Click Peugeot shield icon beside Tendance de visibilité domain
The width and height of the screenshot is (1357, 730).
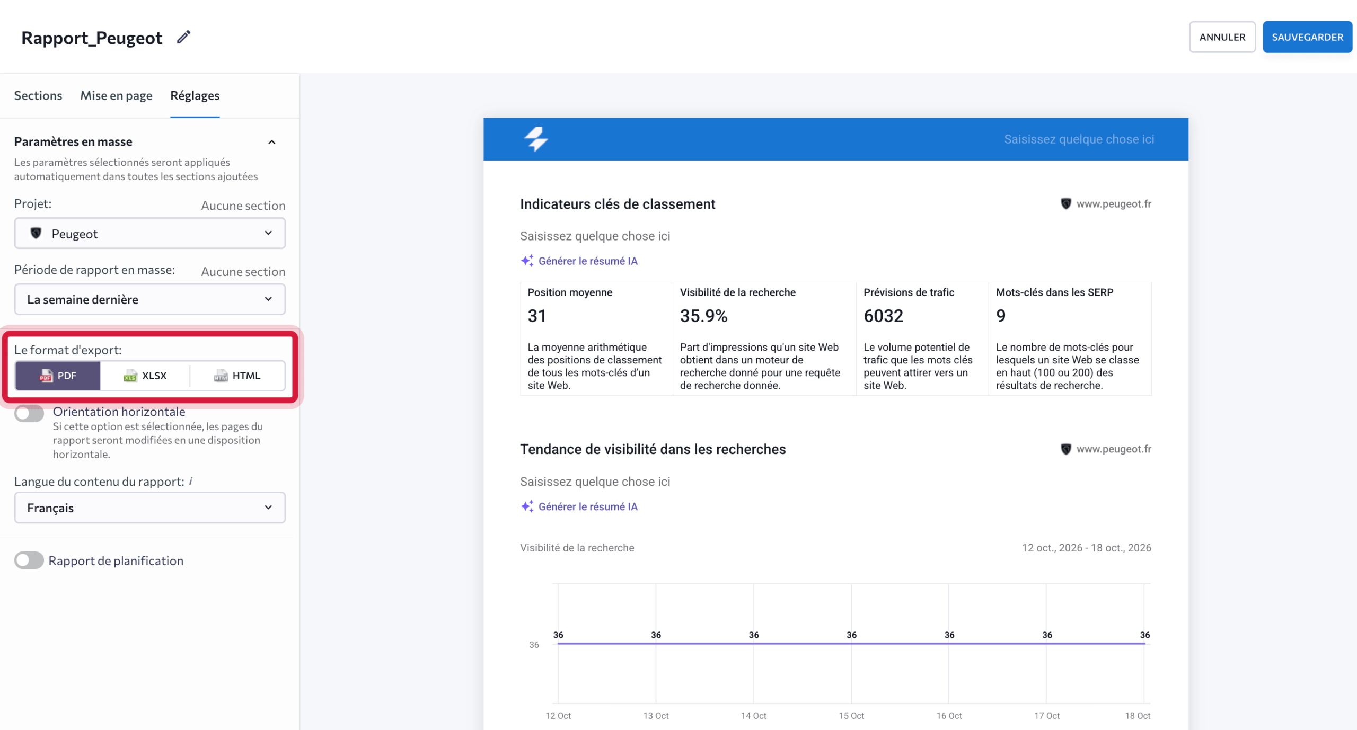(1065, 449)
